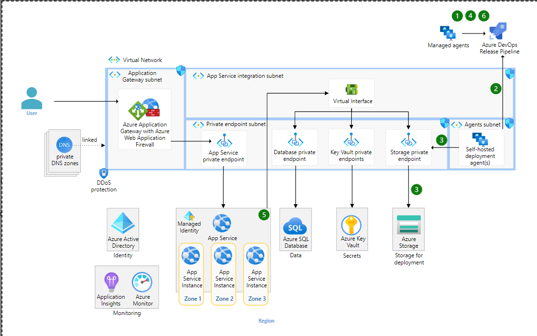Screen dimensions: 537x336
Task: Select the App Service integration subnet shield icon
Action: pyautogui.click(x=510, y=73)
